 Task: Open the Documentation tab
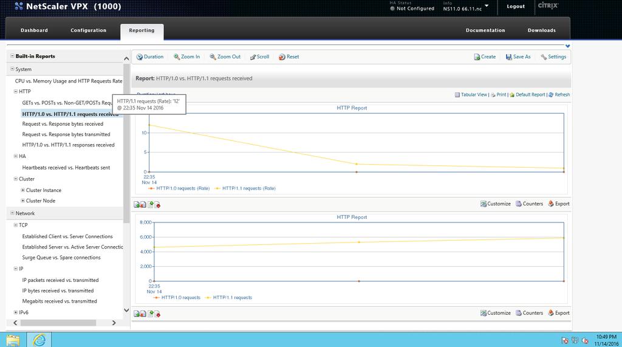point(485,30)
